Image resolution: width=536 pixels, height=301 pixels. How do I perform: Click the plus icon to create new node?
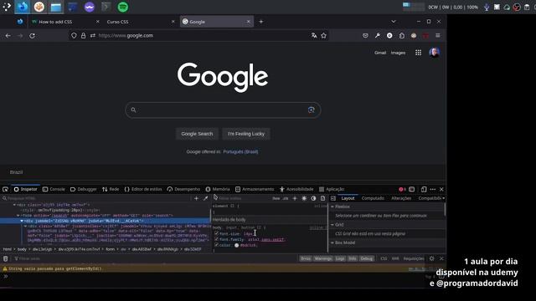[196, 198]
